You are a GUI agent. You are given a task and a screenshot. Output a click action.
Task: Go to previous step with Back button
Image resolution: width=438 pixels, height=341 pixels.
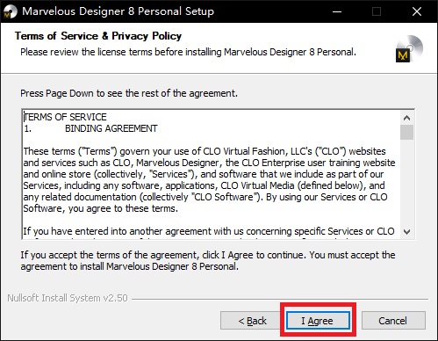(252, 320)
